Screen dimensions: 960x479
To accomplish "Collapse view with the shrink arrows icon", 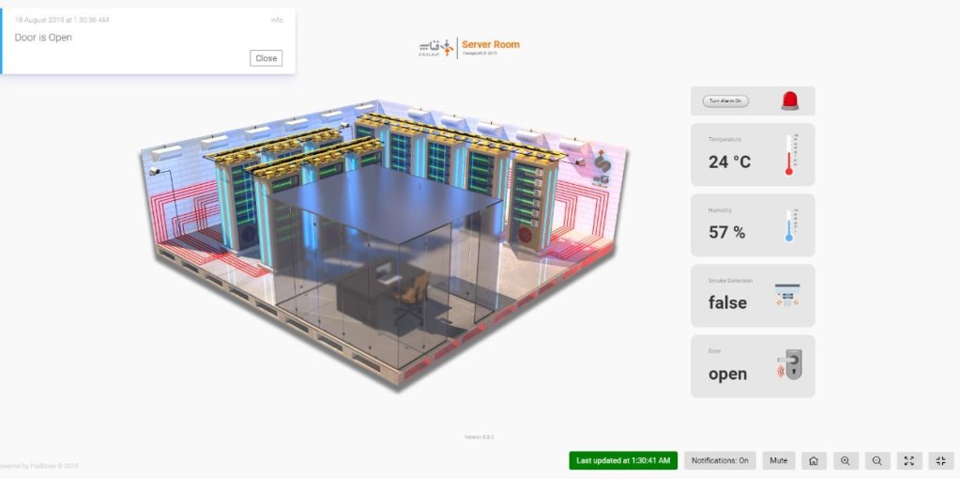I will [940, 460].
